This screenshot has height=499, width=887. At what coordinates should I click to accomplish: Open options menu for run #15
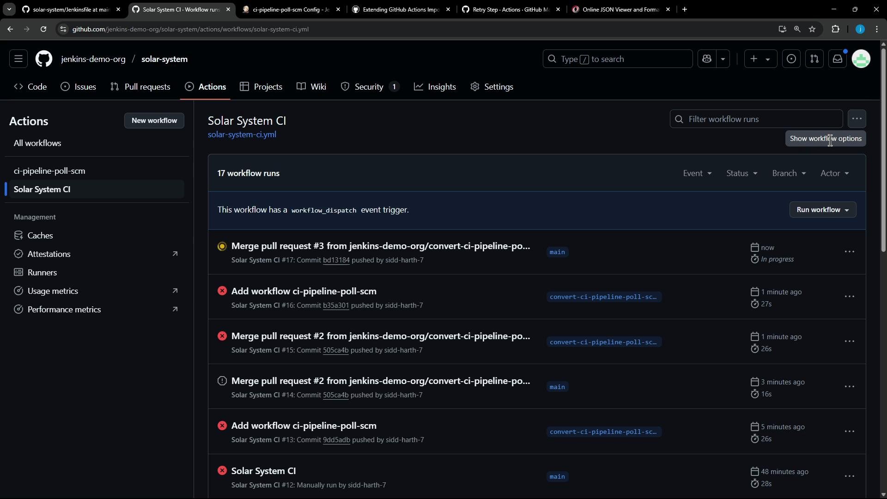click(x=849, y=341)
